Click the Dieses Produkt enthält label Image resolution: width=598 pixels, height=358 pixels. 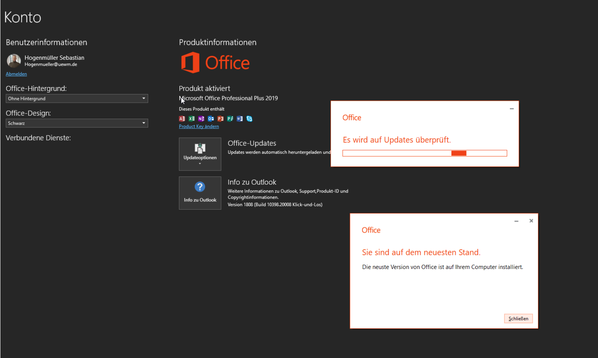pos(202,109)
